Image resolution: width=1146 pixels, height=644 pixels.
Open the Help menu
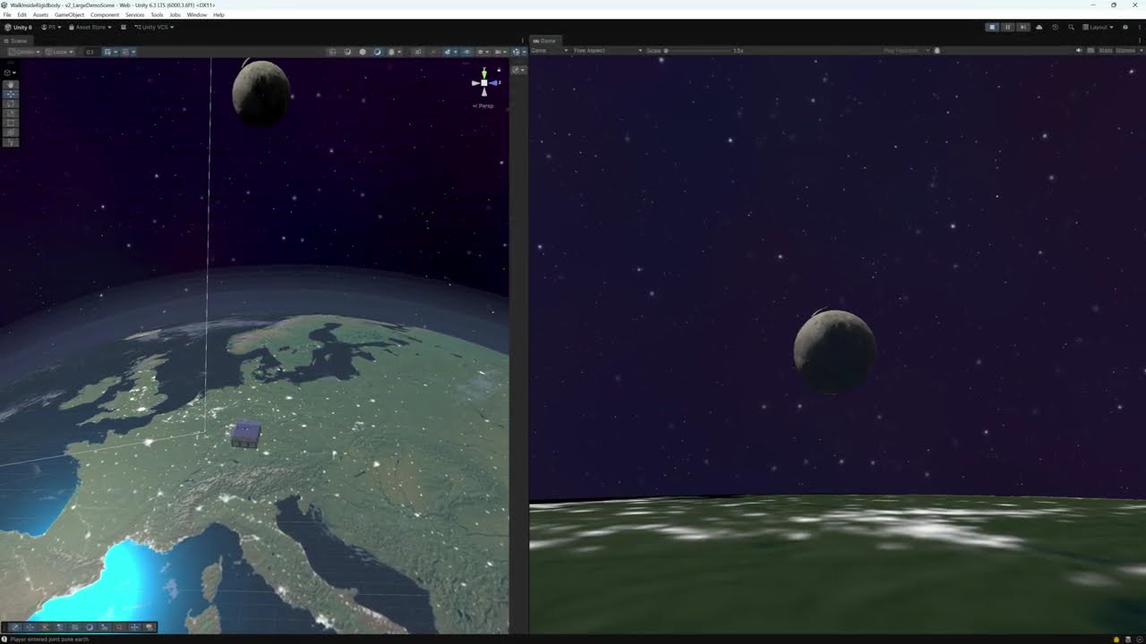click(x=218, y=15)
